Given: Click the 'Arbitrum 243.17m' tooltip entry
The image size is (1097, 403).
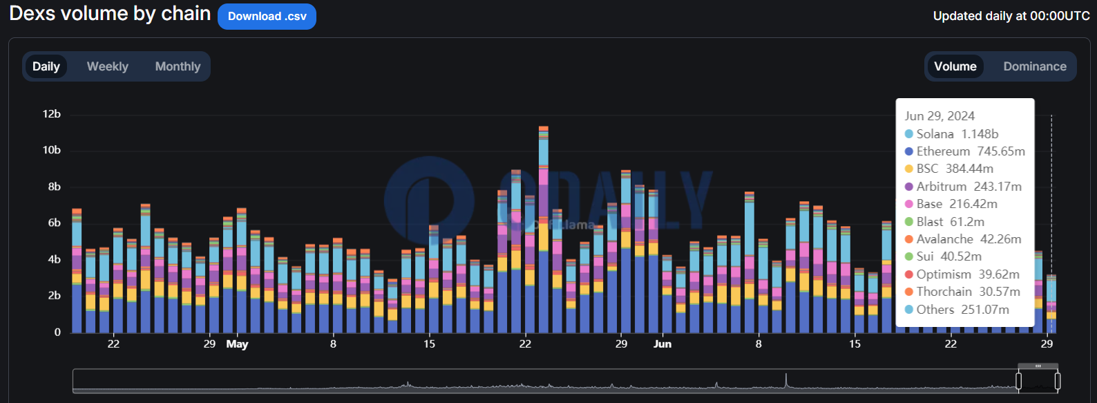Looking at the screenshot, I should (964, 187).
